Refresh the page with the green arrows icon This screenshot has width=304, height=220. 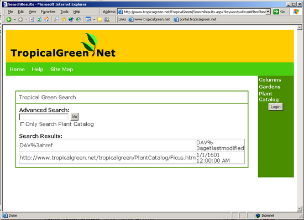coord(39,19)
